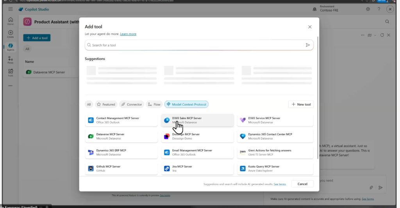This screenshot has height=208, width=400.
Task: Click the map icon in the test panel
Action: (370, 35)
